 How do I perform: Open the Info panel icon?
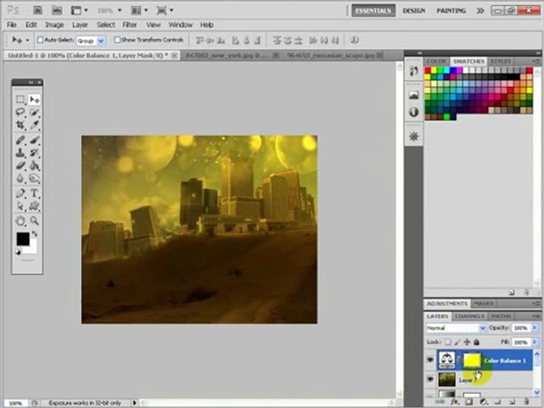pos(414,112)
